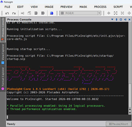Click the Undo arrow icon
Screen dimensions: 132x127
[x=7, y=13]
